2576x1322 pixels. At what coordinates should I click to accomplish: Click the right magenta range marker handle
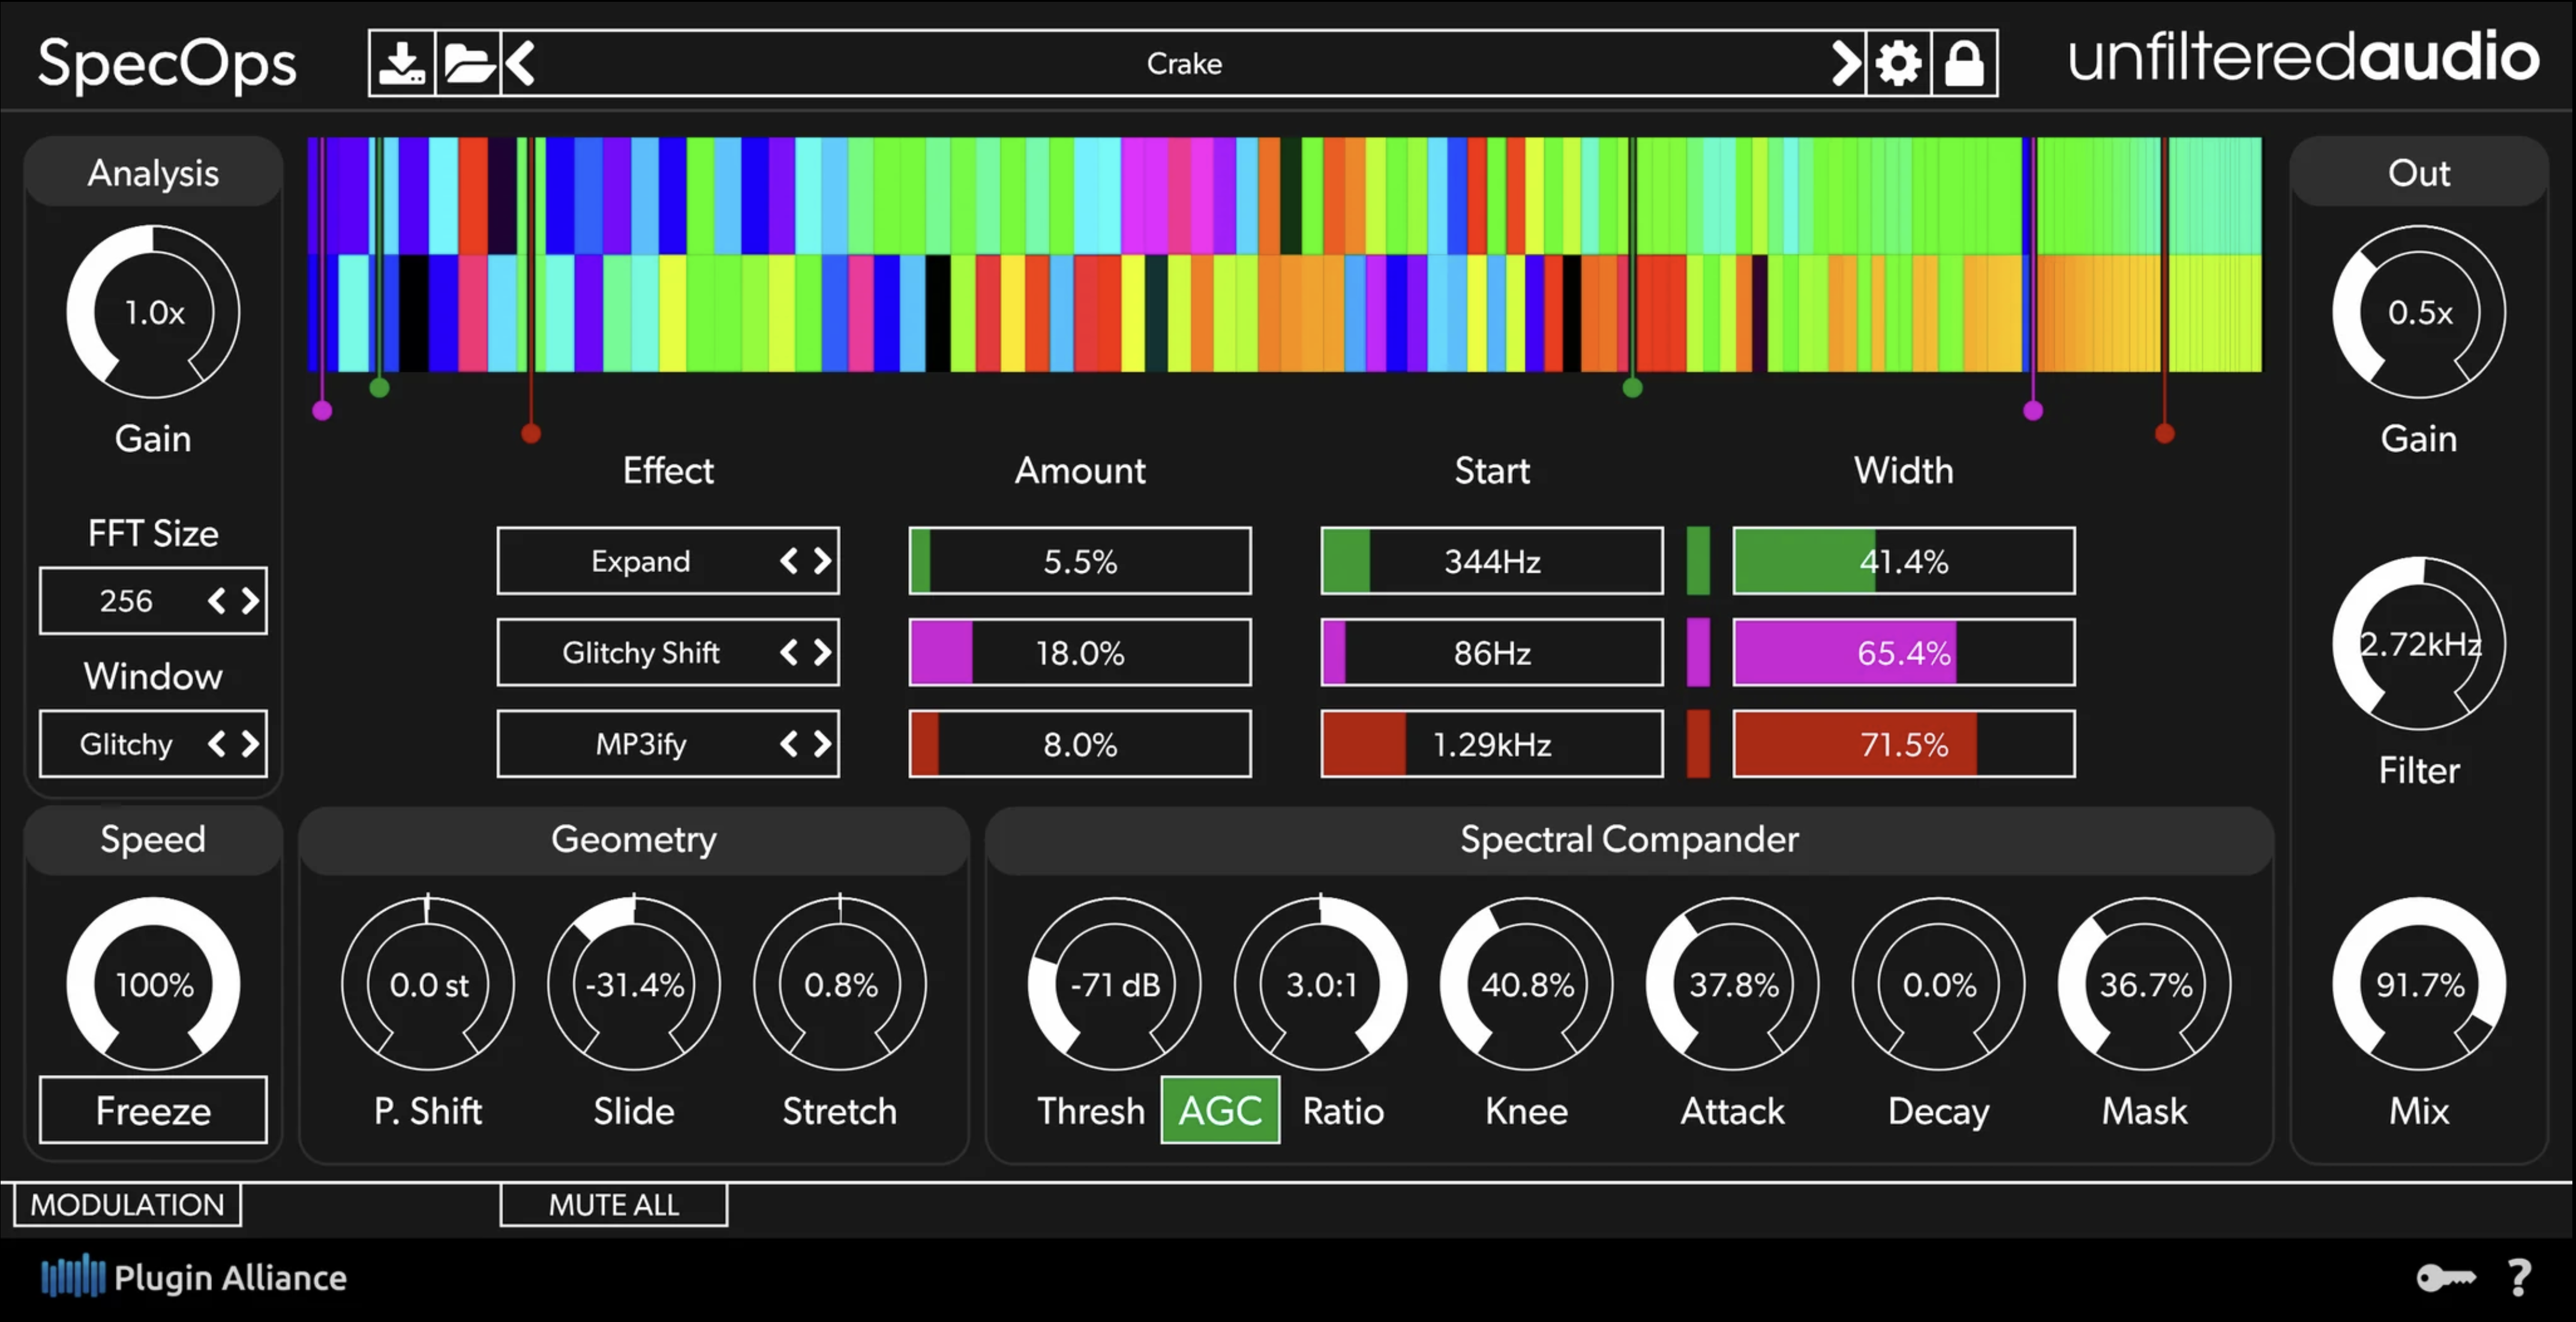tap(2033, 410)
